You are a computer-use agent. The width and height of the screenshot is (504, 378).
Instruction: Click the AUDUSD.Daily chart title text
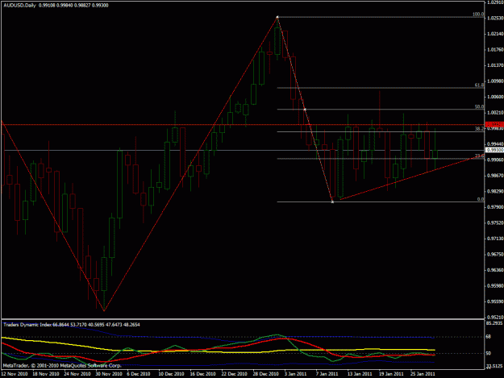20,6
